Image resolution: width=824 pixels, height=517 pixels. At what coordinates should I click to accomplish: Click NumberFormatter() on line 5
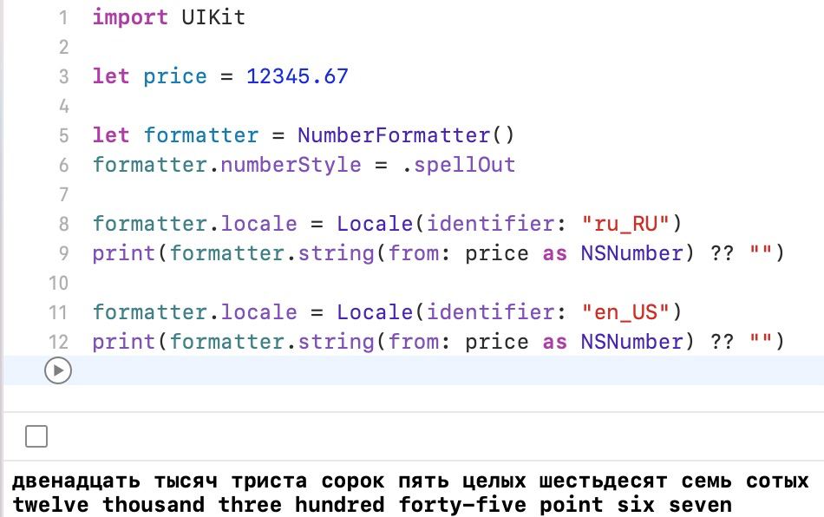(x=406, y=135)
